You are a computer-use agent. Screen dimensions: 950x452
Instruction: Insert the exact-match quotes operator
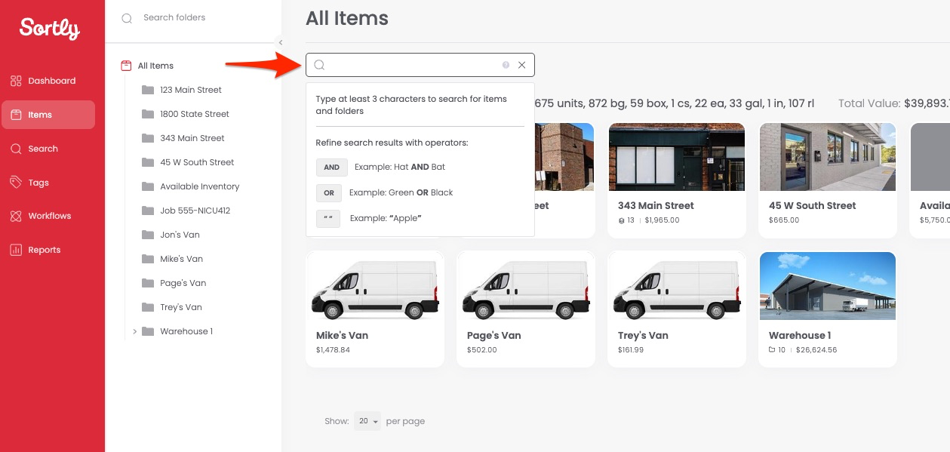[329, 219]
